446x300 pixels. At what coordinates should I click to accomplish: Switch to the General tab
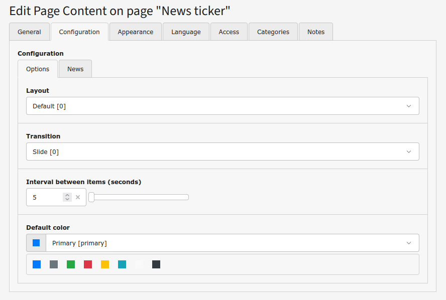pos(29,32)
